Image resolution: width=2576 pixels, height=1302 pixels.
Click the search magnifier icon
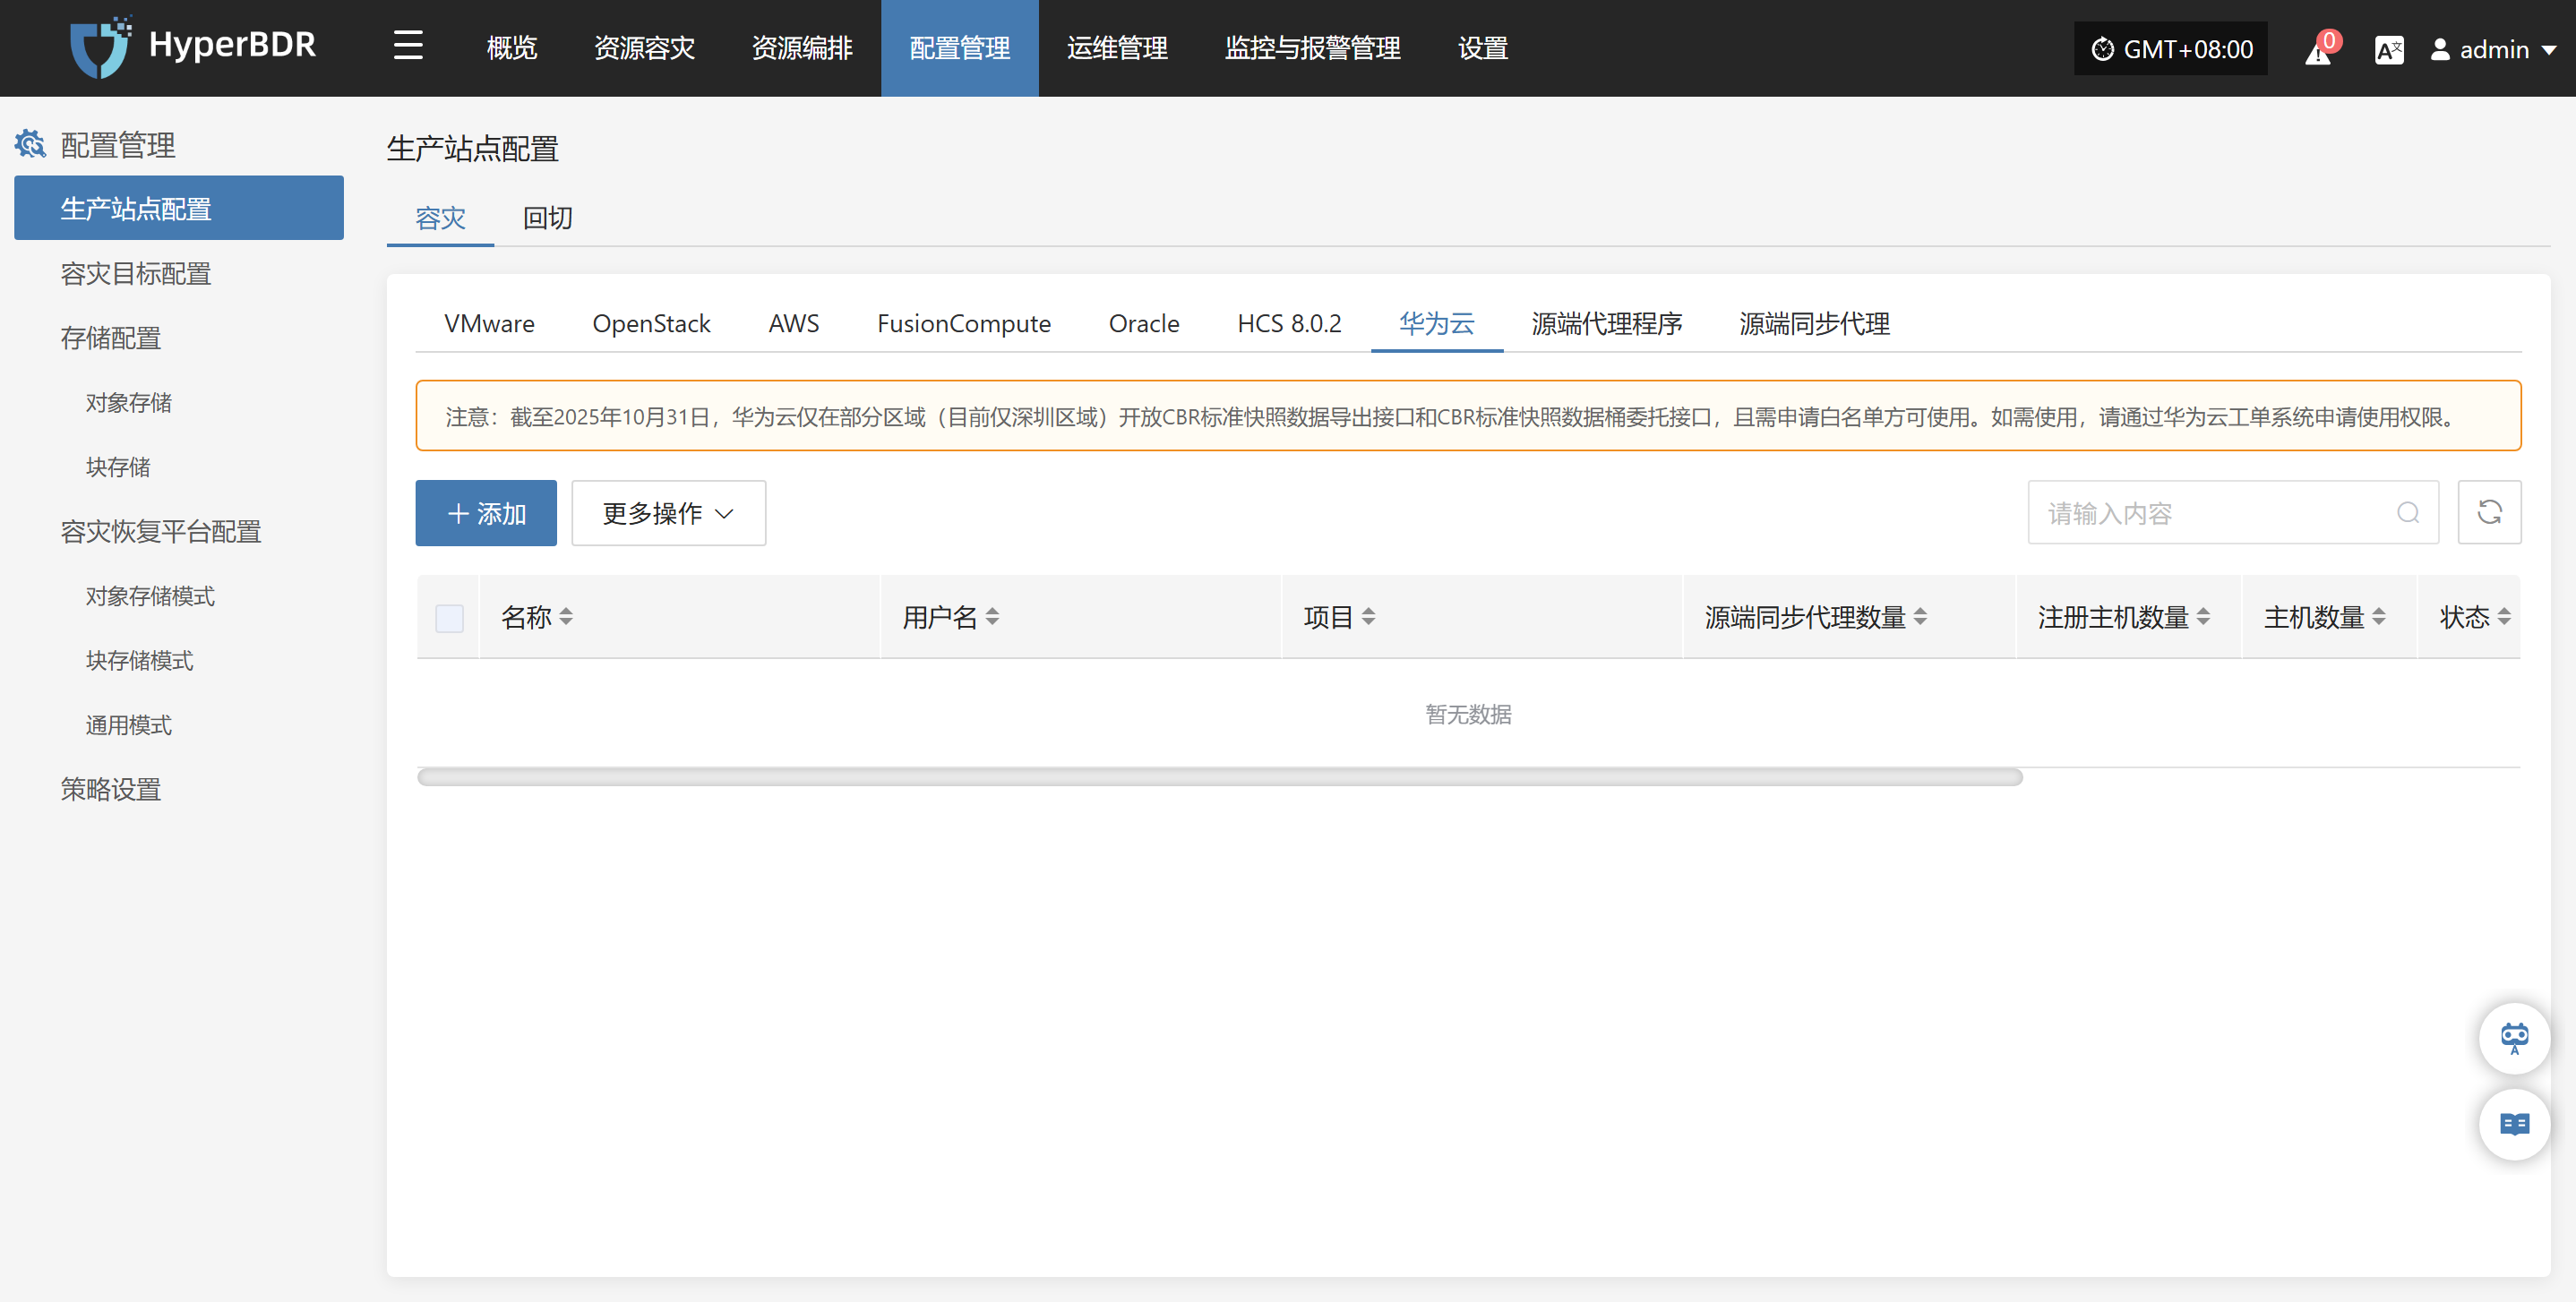2408,513
